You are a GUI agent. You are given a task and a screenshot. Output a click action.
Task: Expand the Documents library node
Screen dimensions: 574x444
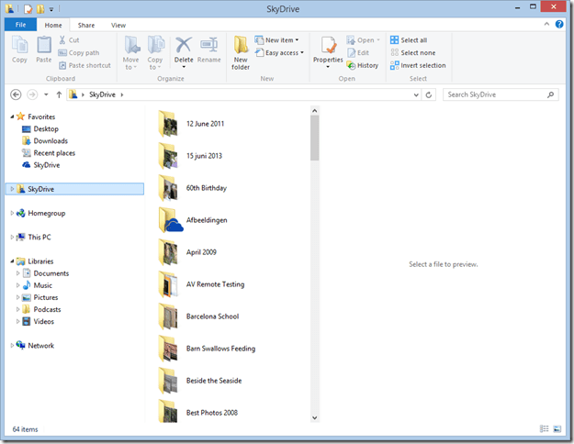coord(17,273)
